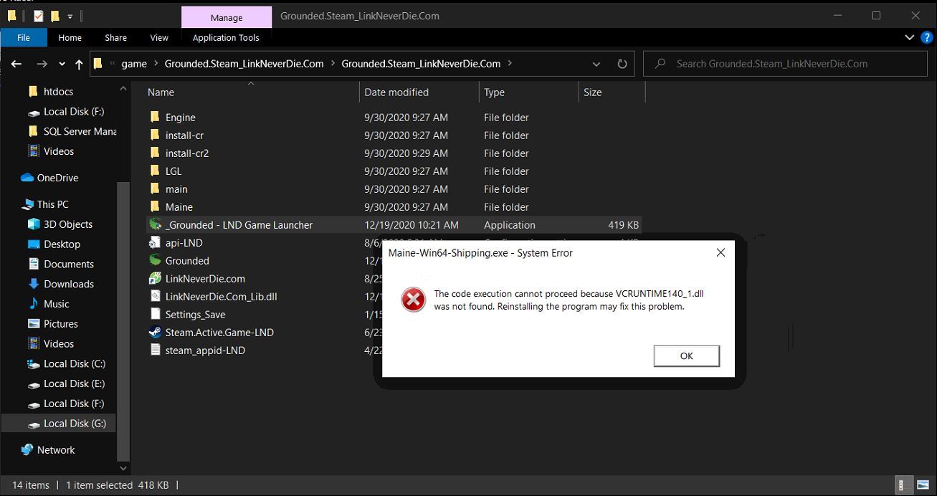Open the recent locations chevron dropdown
The image size is (937, 496).
(61, 64)
